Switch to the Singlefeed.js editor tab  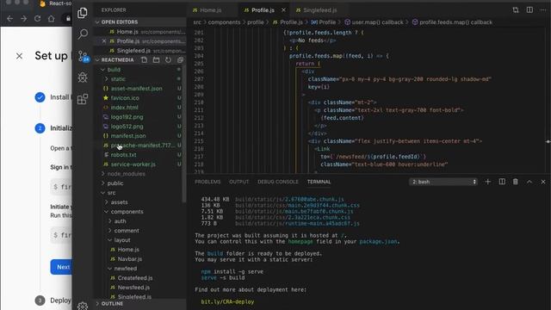click(x=319, y=10)
